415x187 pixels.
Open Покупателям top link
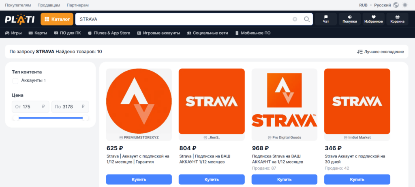[18, 5]
